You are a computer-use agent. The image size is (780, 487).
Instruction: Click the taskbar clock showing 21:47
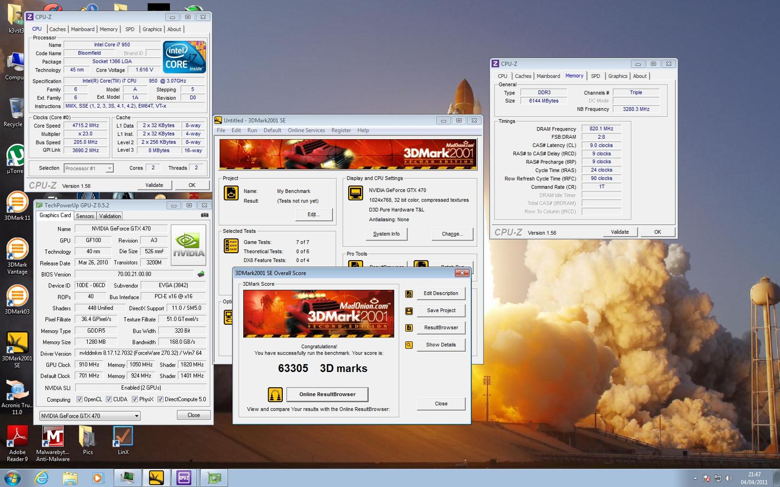(754, 478)
